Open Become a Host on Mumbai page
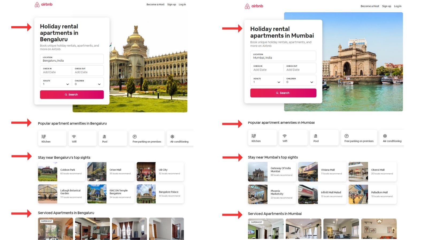Screen dimensions: 428x240 click(x=370, y=6)
